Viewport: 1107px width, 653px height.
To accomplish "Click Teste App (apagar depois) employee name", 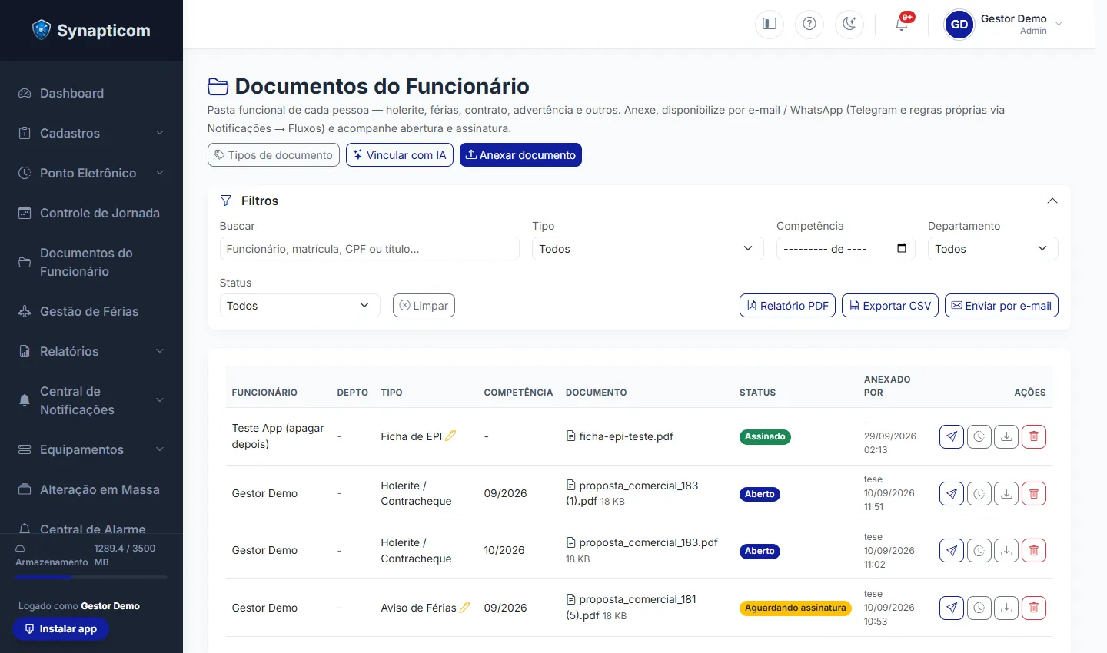I will 278,436.
